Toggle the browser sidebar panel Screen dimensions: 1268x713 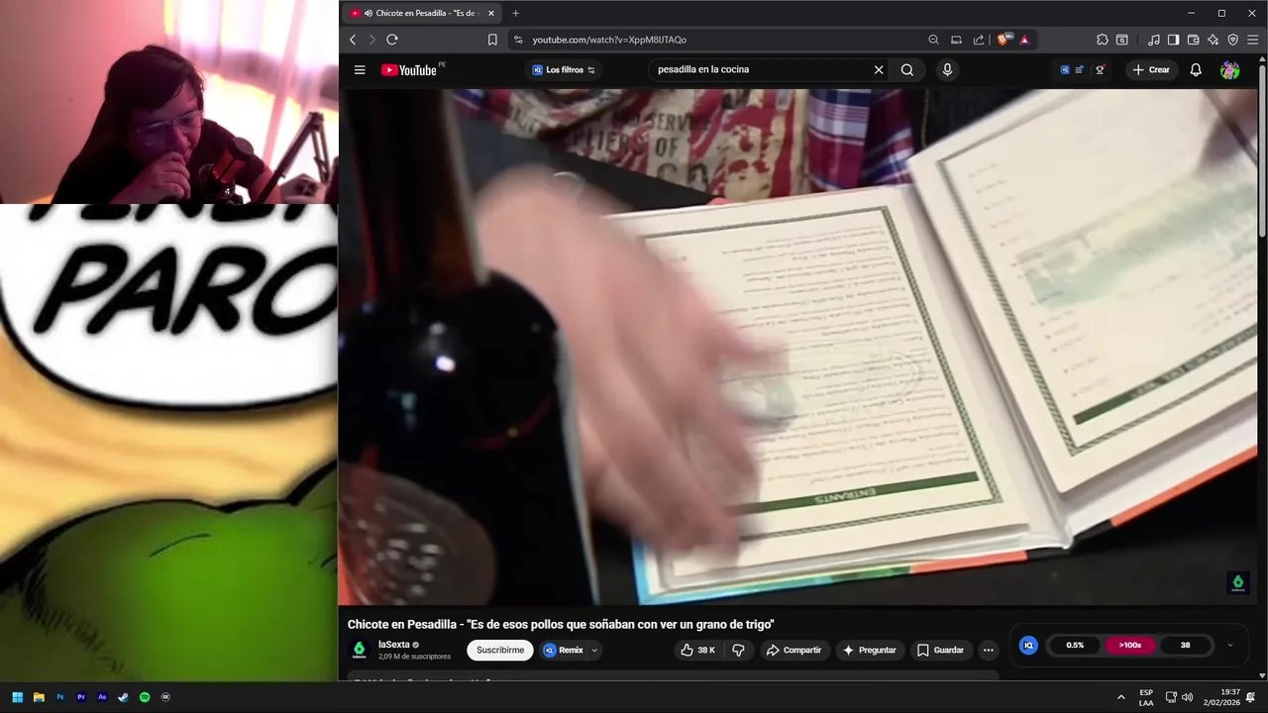coord(1173,40)
